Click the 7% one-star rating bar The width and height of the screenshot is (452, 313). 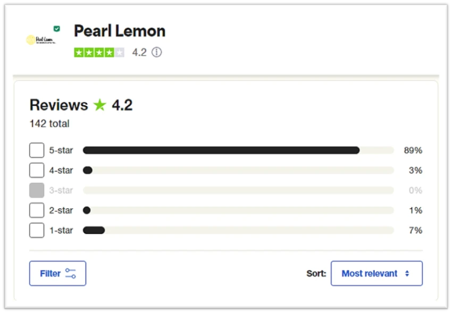223,230
